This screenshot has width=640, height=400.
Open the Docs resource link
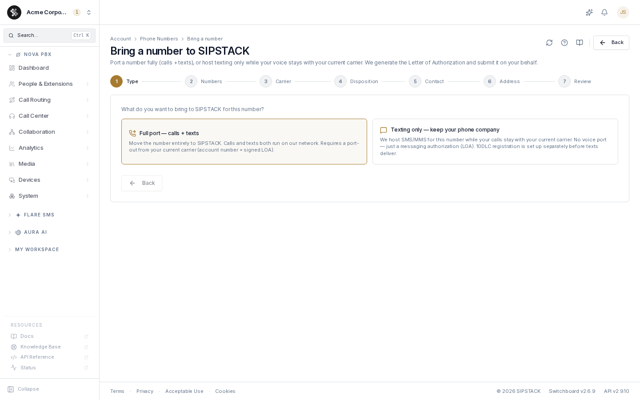coord(49,336)
